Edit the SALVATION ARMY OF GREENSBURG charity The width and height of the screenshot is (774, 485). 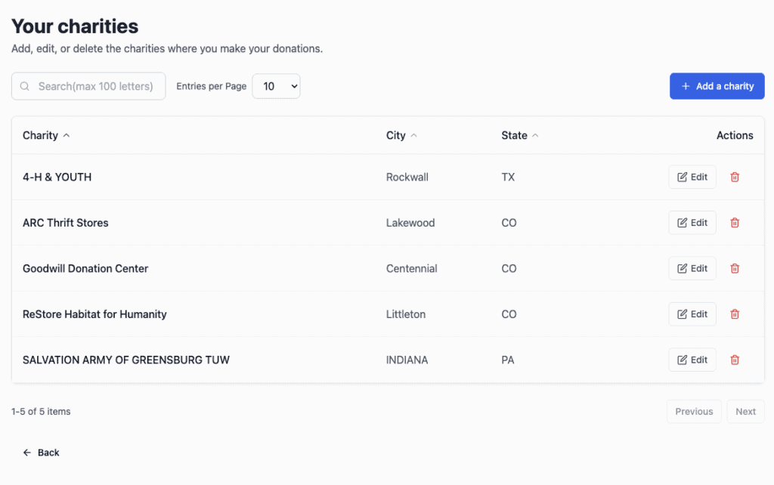[692, 360]
